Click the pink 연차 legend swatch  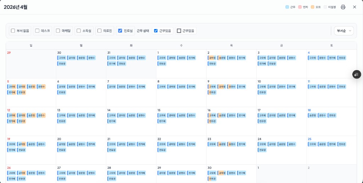click(x=300, y=7)
